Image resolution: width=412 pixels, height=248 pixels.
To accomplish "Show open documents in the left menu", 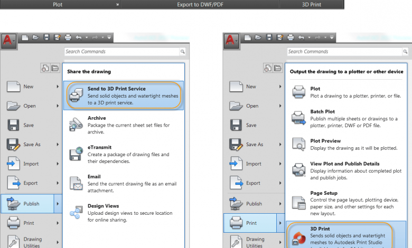I will coord(55,68).
